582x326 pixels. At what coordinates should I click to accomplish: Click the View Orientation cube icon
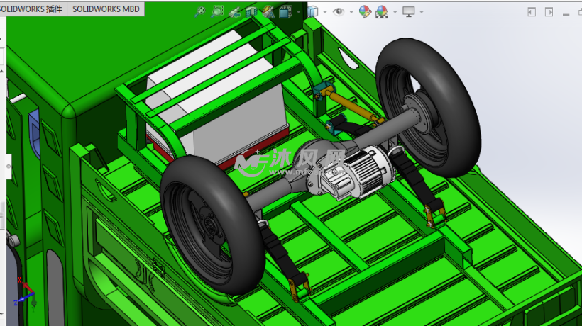tap(285, 11)
